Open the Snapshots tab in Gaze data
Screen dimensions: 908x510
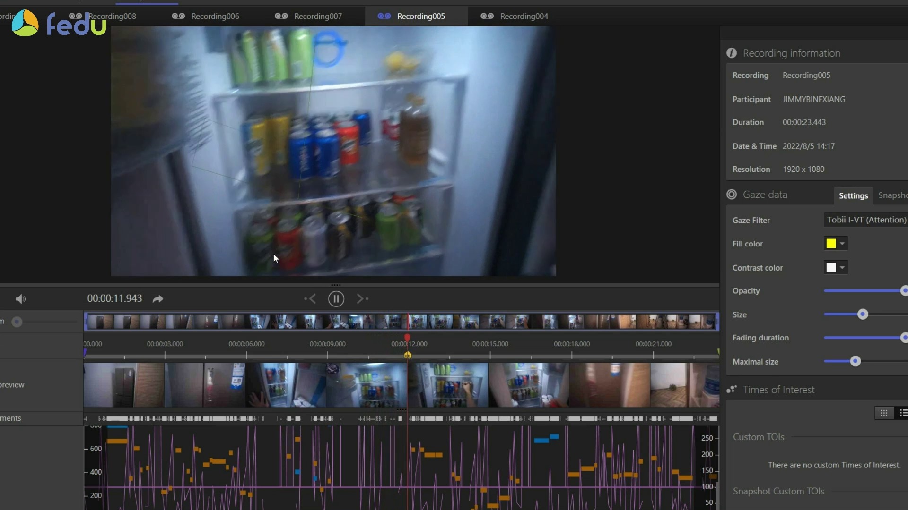892,195
